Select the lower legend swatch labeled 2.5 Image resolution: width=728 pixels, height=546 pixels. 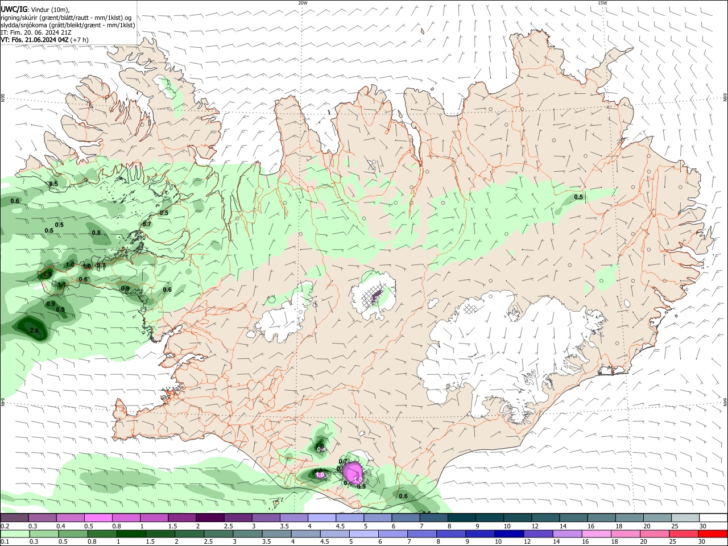tap(218, 533)
